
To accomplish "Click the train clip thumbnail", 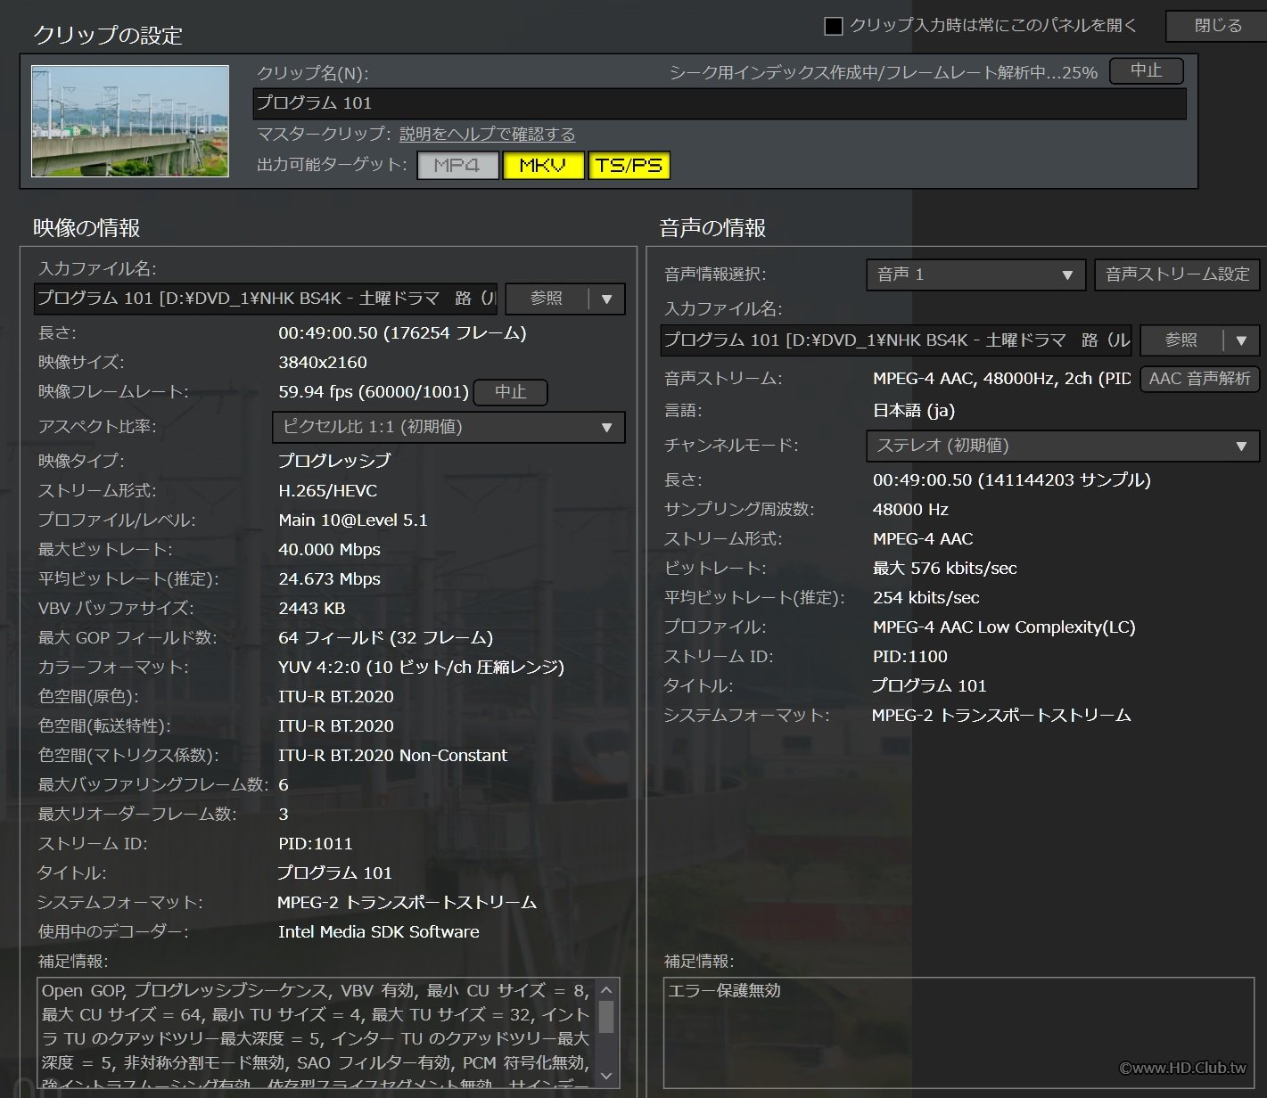I will pos(130,121).
